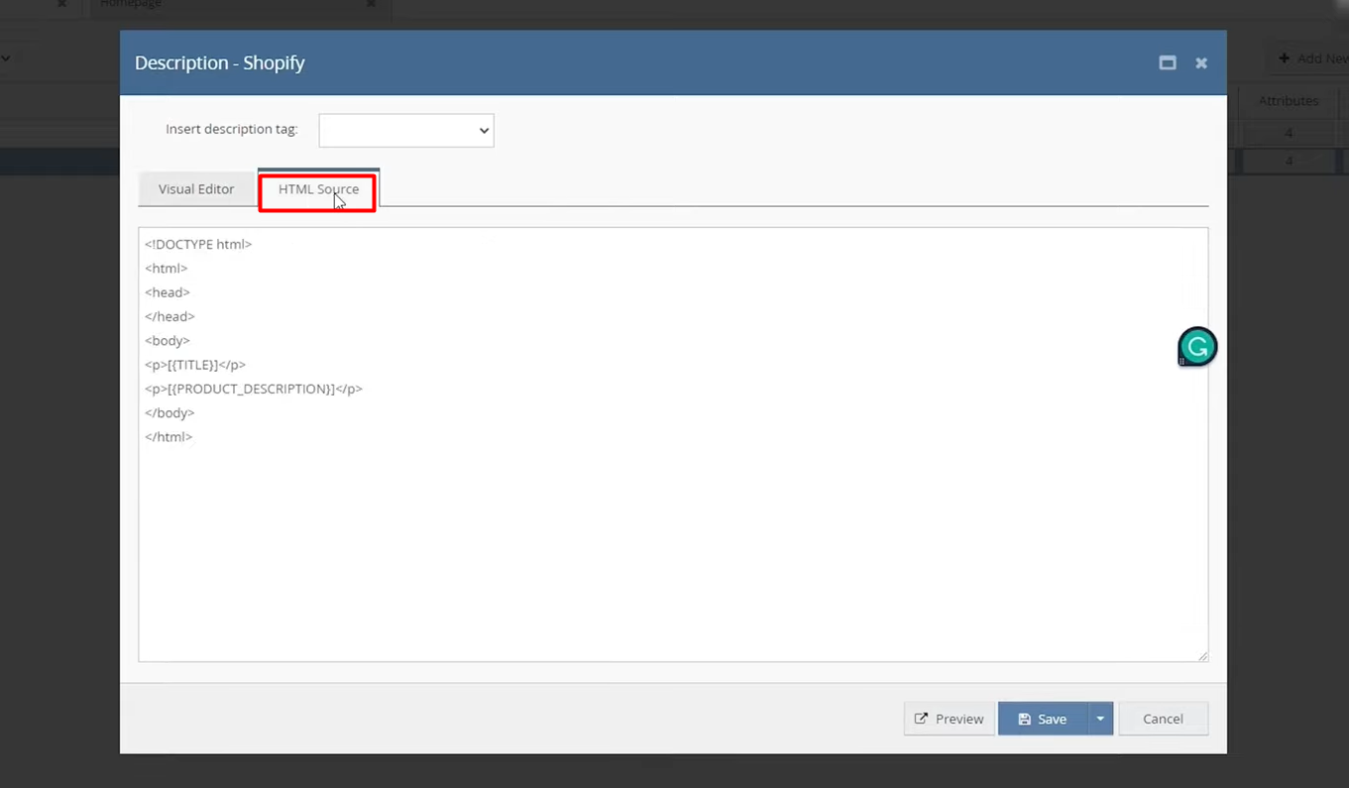
Task: Click the closing </body> tag line
Action: [x=169, y=412]
